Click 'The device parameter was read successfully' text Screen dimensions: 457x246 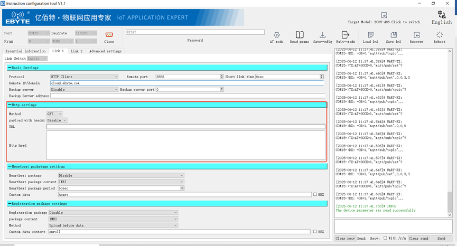coord(376,211)
